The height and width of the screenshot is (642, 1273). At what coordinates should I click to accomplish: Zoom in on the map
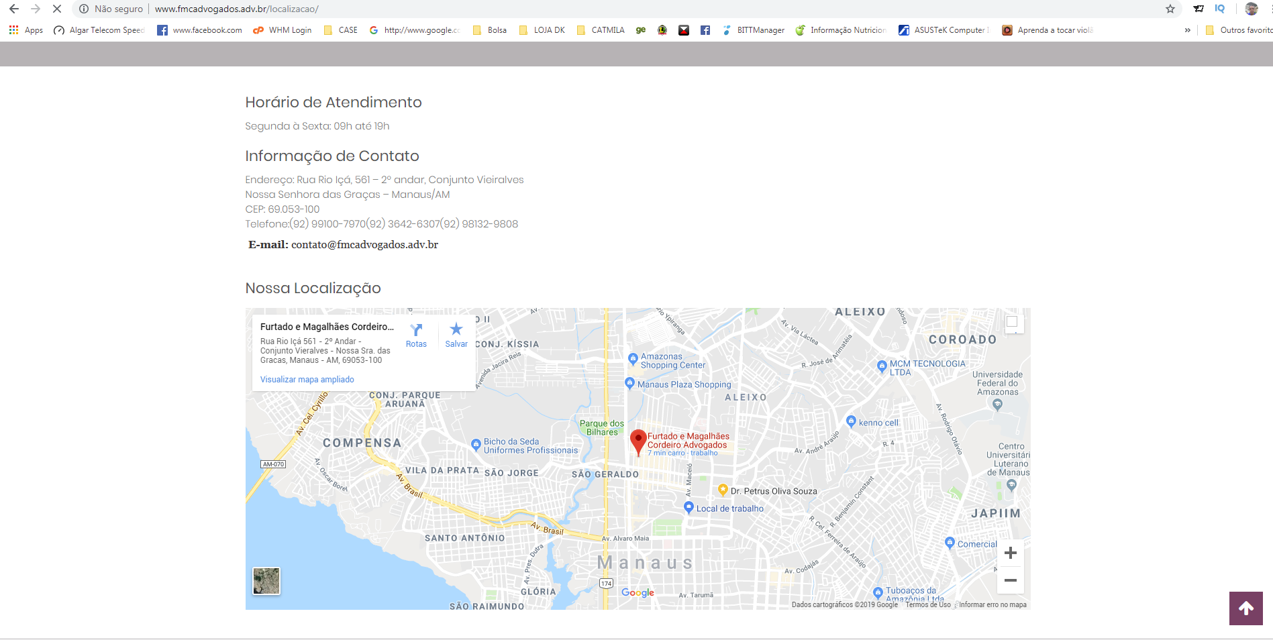[x=1010, y=553]
